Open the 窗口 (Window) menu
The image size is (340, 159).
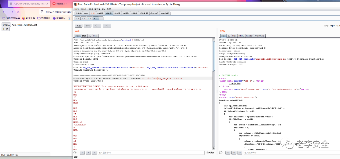(104, 9)
